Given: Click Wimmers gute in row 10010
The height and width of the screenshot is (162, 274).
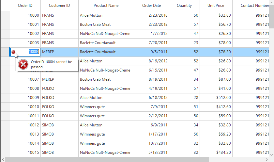Looking at the screenshot, I should pyautogui.click(x=106, y=107).
